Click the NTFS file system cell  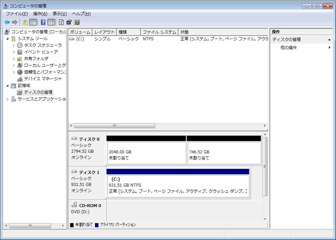[148, 39]
